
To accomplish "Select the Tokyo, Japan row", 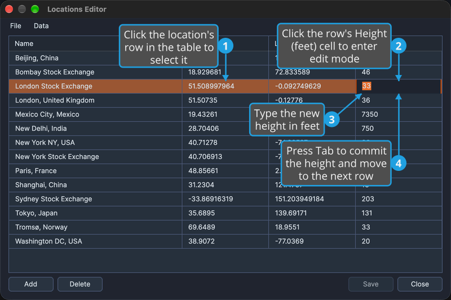I will [225, 213].
